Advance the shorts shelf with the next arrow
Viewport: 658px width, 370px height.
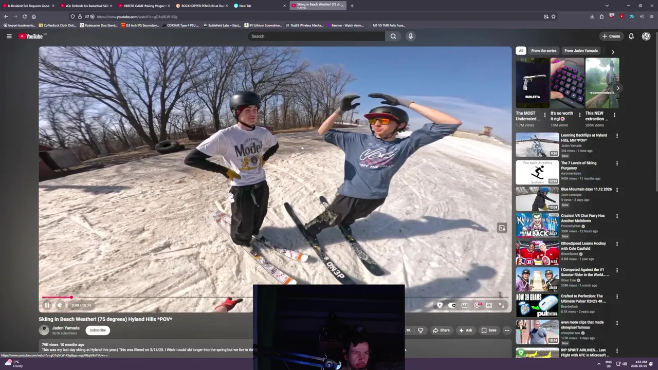pos(618,88)
